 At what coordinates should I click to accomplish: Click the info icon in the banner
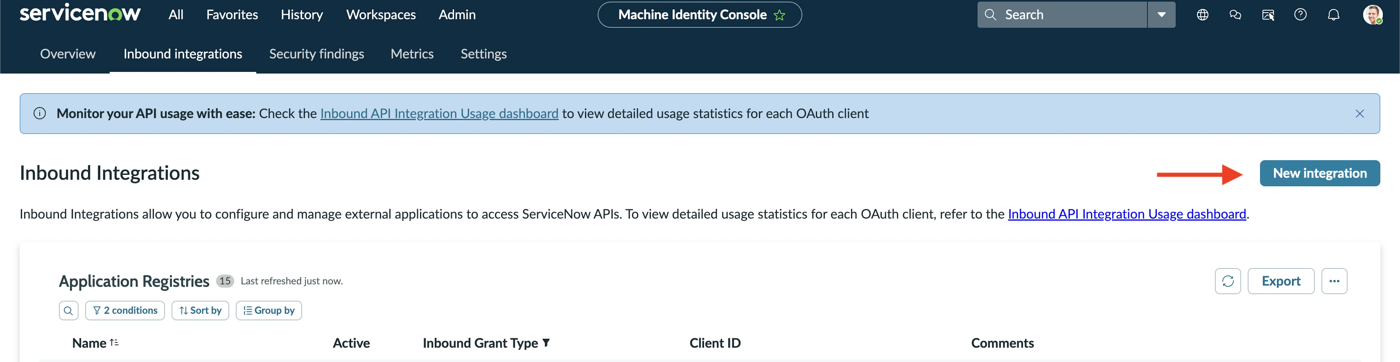(x=40, y=114)
